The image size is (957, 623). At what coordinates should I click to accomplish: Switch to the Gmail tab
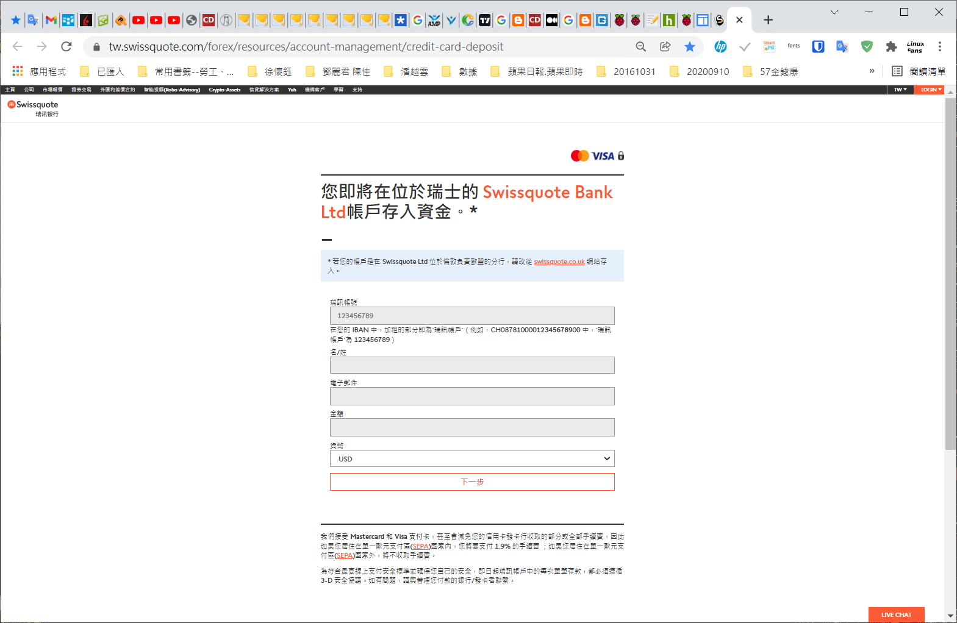tap(51, 20)
